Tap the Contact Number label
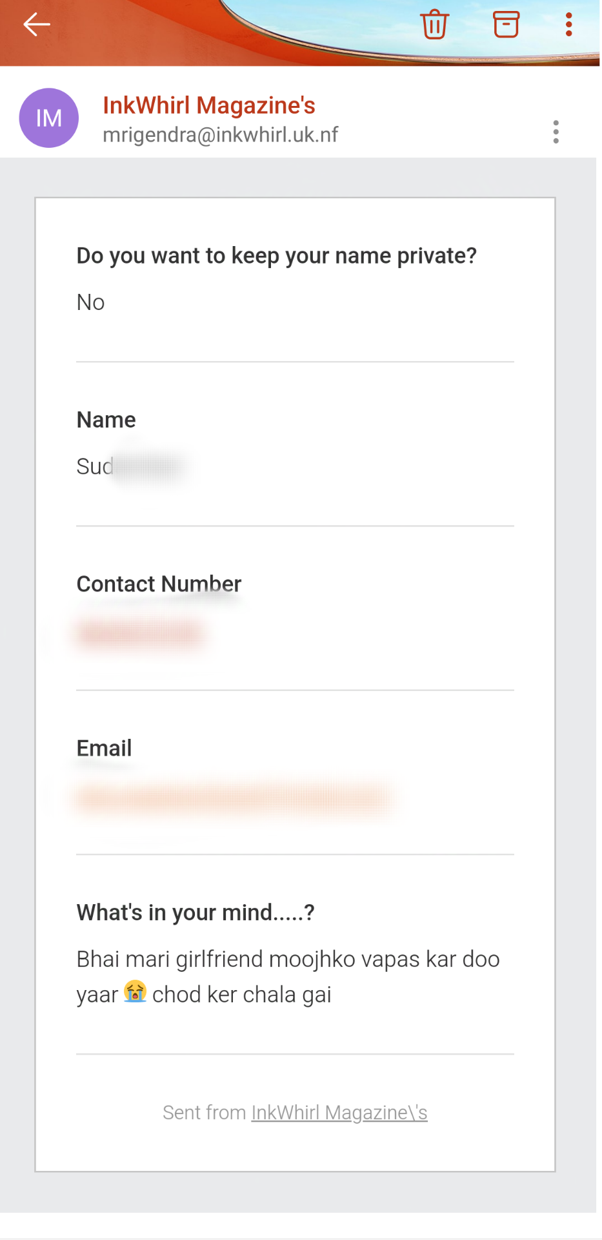Image resolution: width=602 pixels, height=1240 pixels. (x=159, y=584)
